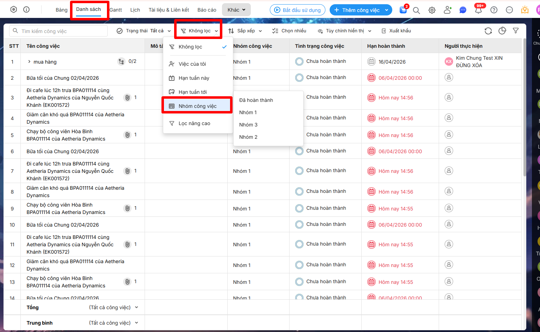Screen dimensions: 540x332
Task: Open the arrow beside Thêm công việc
Action: [x=387, y=10]
